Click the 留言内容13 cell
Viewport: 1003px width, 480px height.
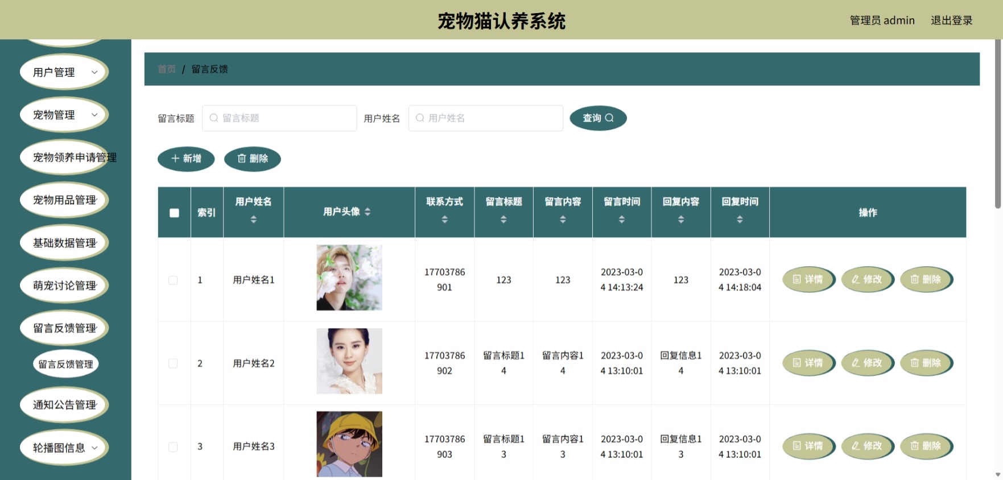point(563,446)
